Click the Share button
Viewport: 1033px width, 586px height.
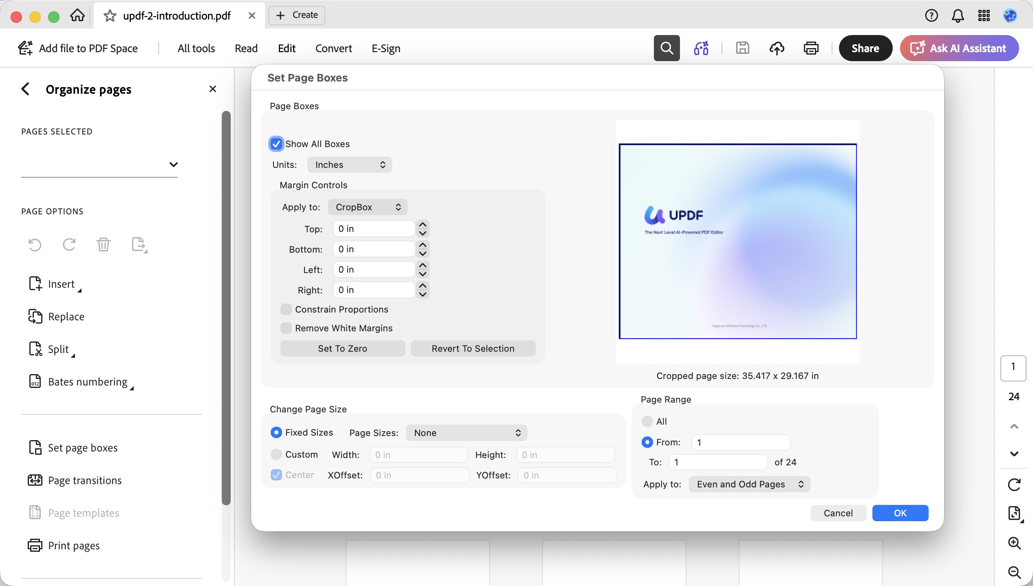(865, 48)
